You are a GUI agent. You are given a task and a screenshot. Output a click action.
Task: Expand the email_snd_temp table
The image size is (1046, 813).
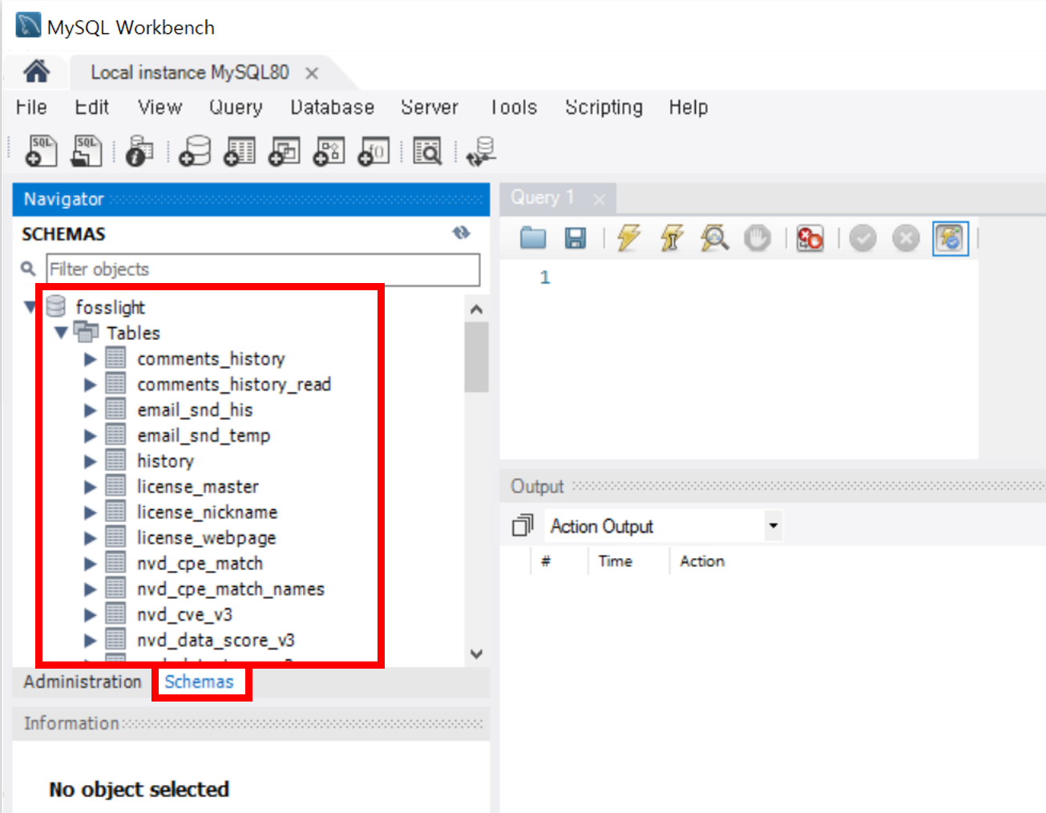(90, 435)
